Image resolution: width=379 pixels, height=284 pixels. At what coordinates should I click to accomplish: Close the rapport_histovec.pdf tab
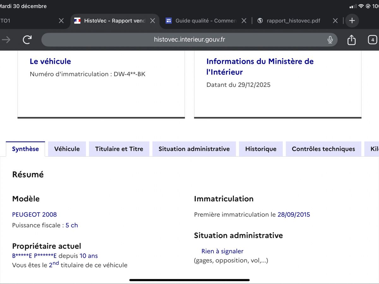click(335, 21)
